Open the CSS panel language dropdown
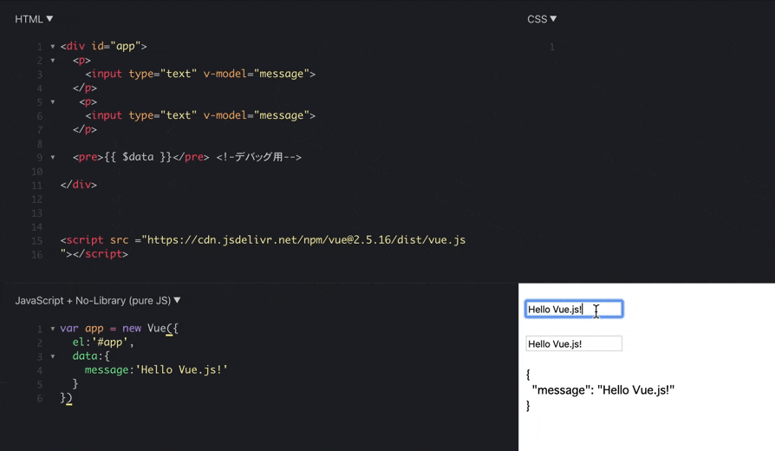Image resolution: width=775 pixels, height=451 pixels. pyautogui.click(x=542, y=19)
